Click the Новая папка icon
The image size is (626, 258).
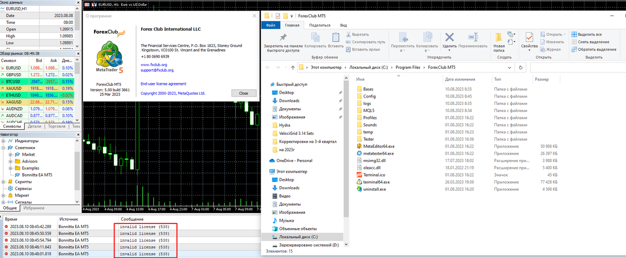coord(499,37)
